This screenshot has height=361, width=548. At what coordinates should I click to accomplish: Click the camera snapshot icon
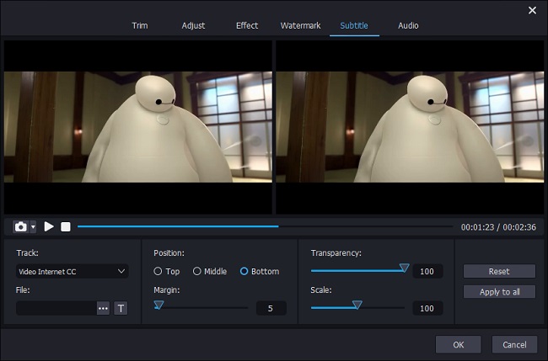[x=20, y=226]
